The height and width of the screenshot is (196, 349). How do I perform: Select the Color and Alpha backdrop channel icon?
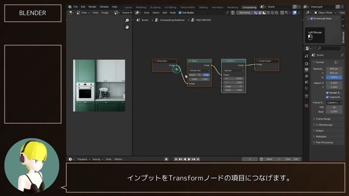pyautogui.click(x=256, y=13)
